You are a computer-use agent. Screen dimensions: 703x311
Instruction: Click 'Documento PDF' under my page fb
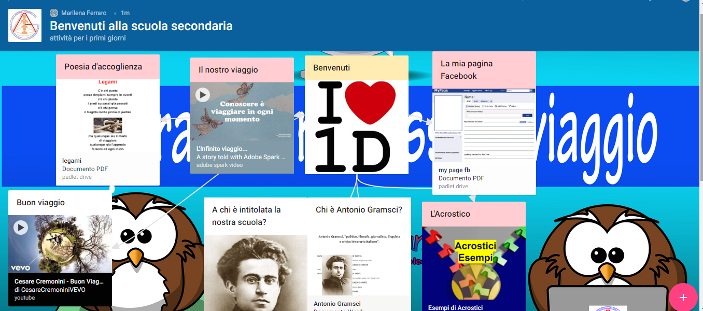tap(461, 178)
